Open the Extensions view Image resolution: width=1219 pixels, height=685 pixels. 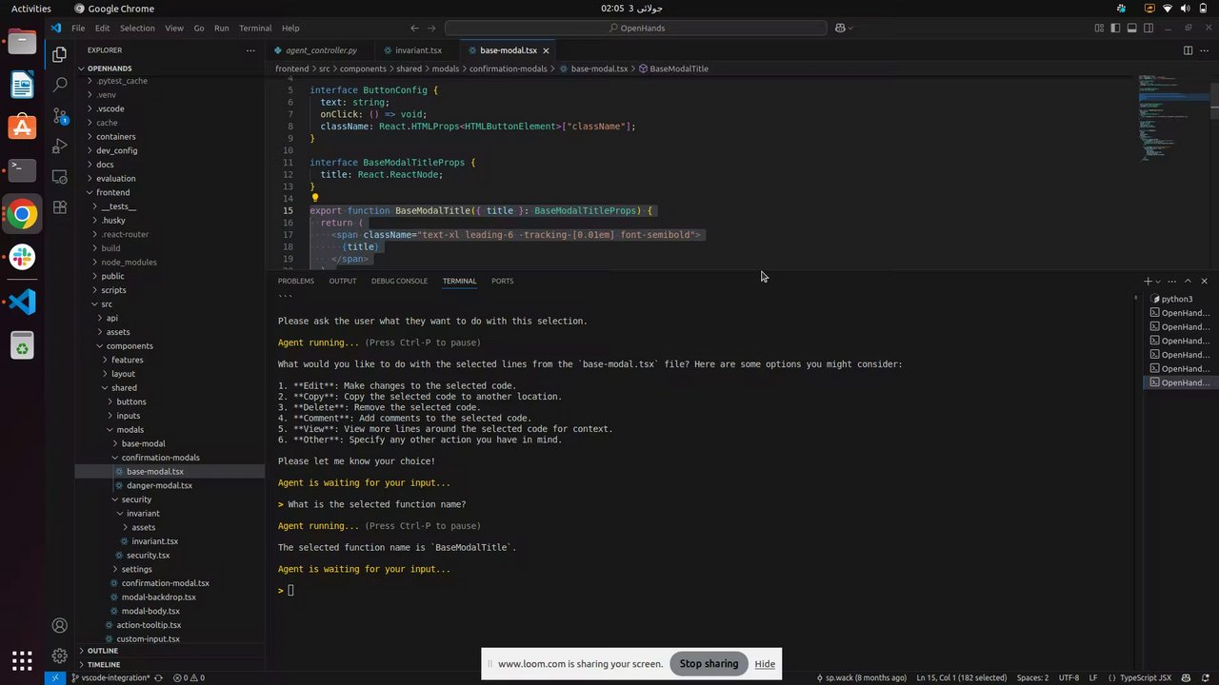click(x=59, y=207)
